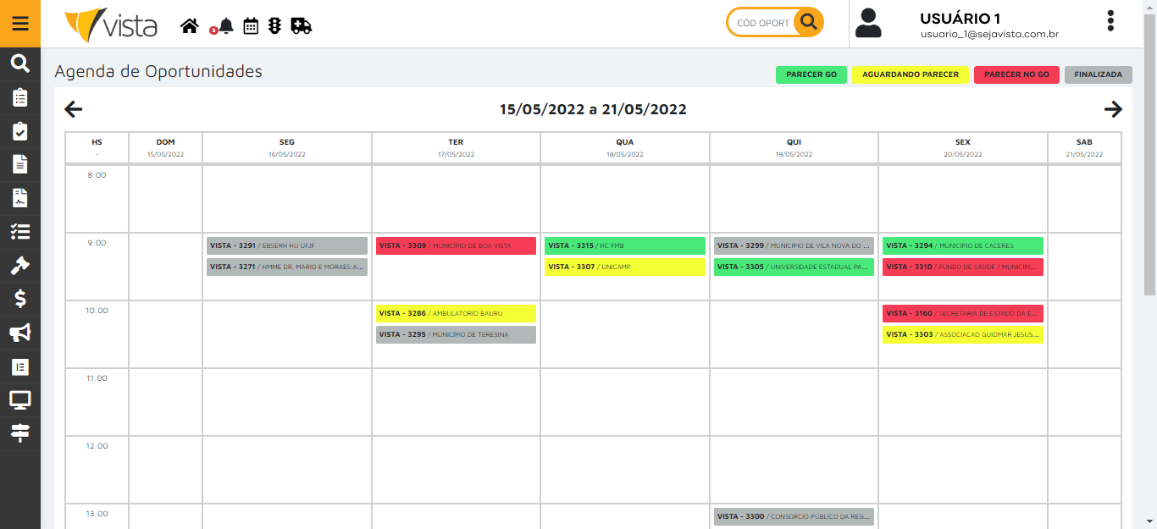Open VISTA - 3291 EBSERH HU UFJF event

[x=287, y=245]
